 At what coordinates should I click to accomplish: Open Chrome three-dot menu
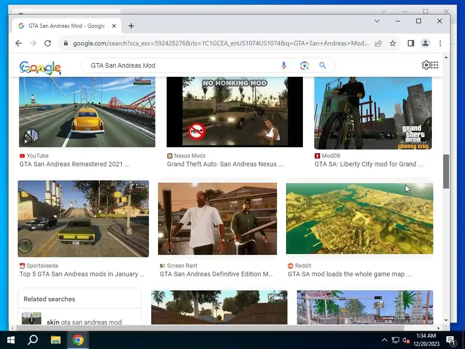[440, 43]
